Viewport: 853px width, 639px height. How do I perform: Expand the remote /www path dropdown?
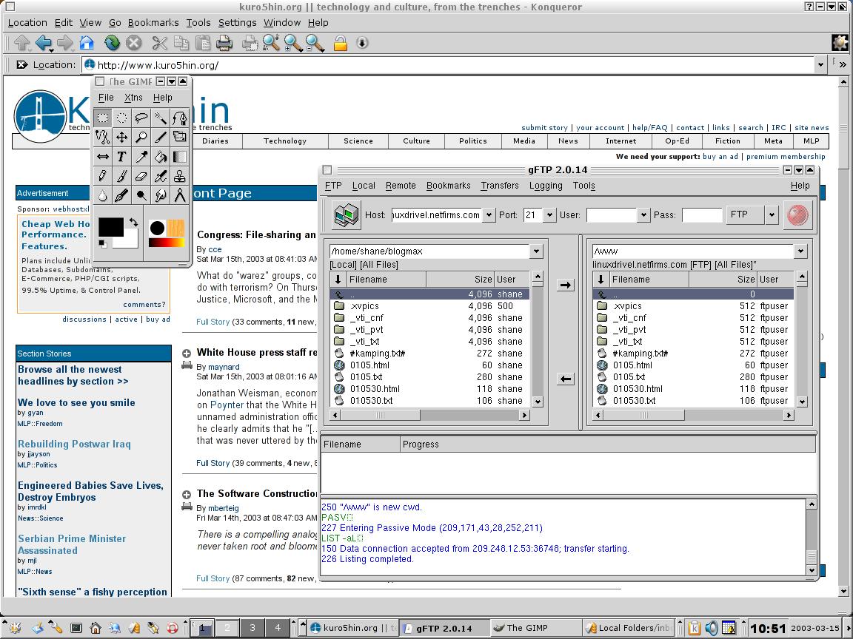tap(800, 251)
